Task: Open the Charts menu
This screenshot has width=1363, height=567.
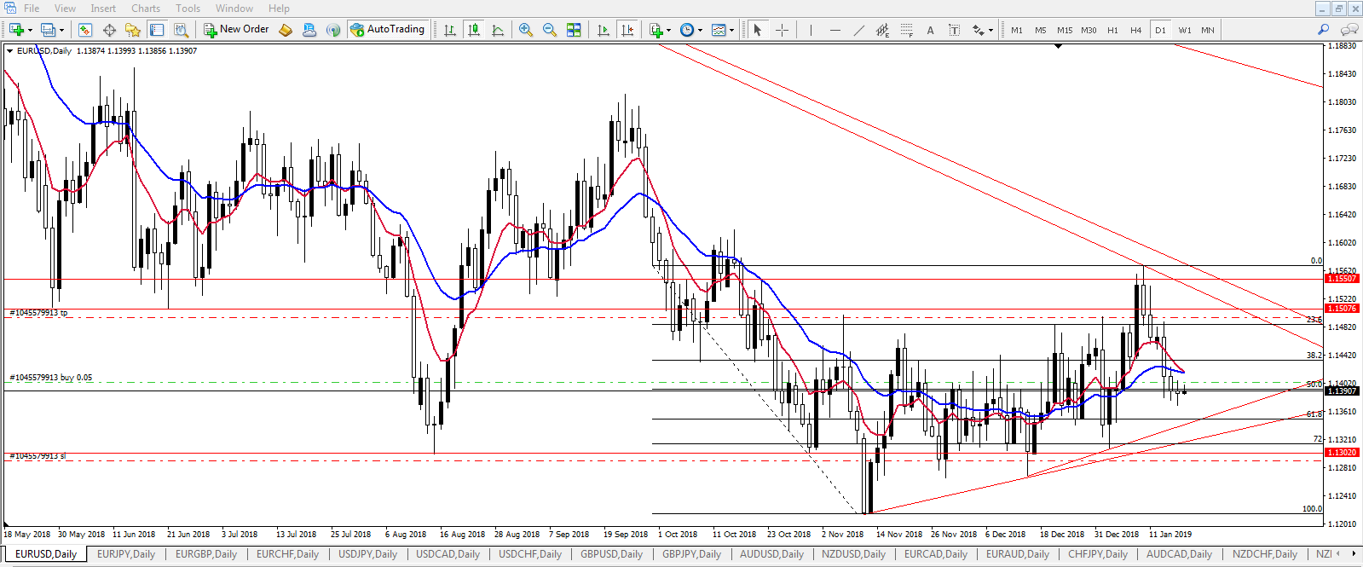Action: click(146, 9)
